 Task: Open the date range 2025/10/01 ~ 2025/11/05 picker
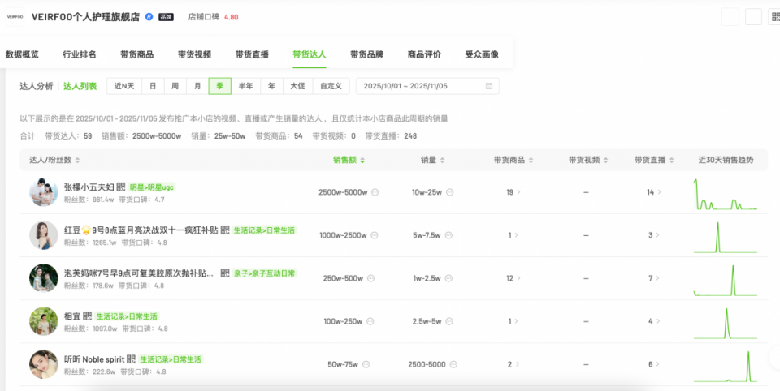[x=427, y=86]
